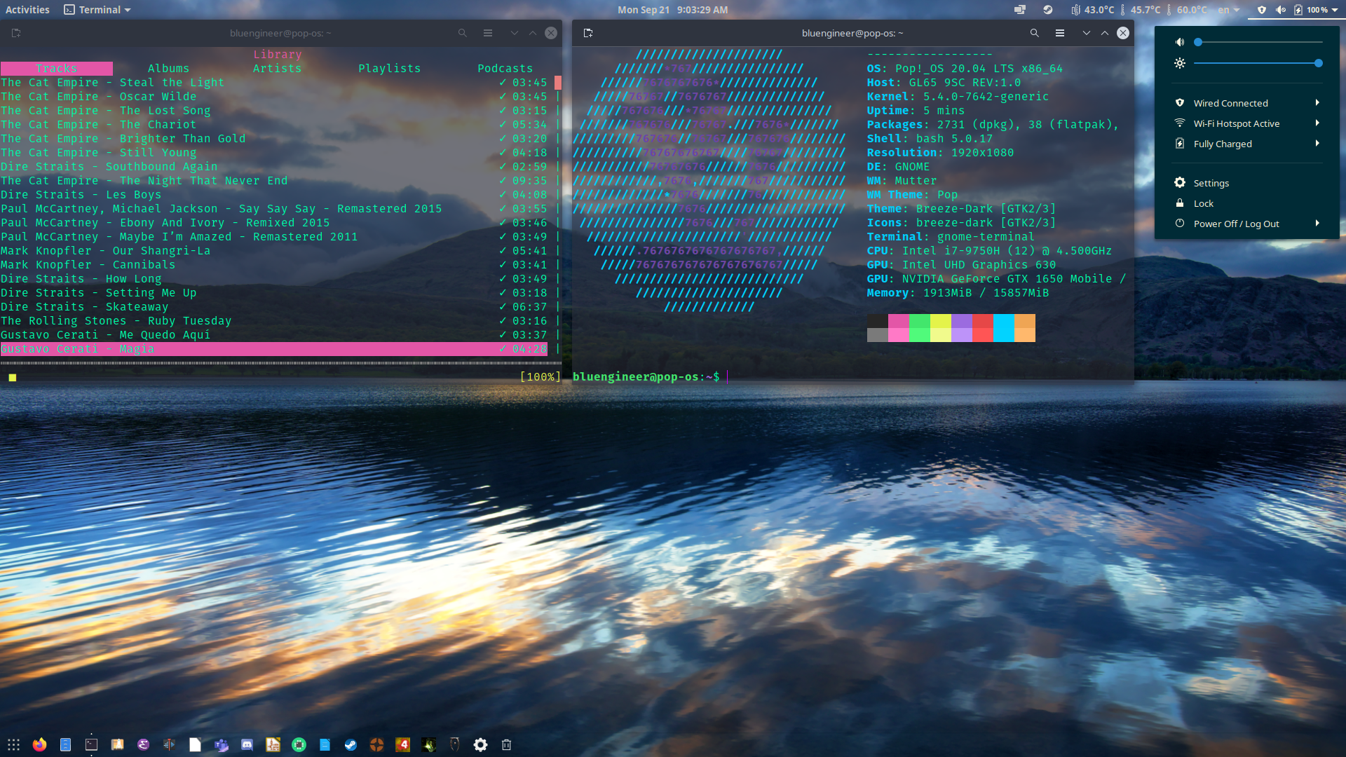Open Terminal app menu in top bar
1346x757 pixels.
point(97,10)
